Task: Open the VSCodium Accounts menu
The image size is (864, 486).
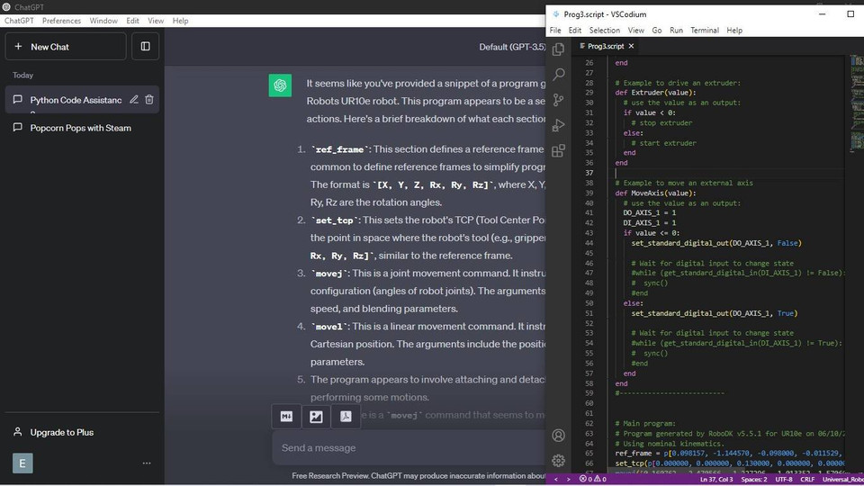Action: pos(558,436)
